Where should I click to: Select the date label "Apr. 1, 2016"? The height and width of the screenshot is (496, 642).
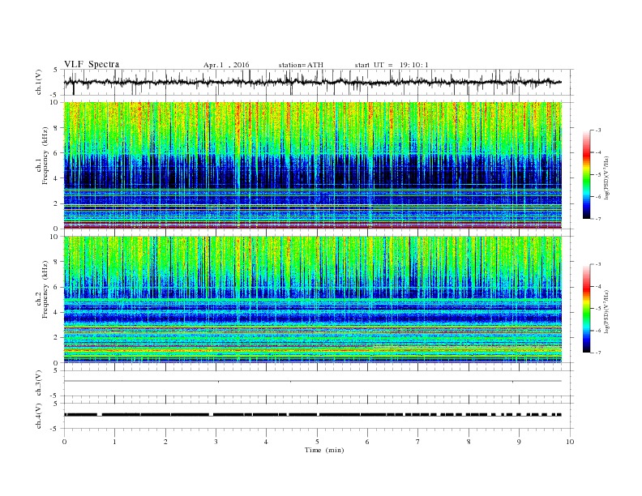coord(226,65)
